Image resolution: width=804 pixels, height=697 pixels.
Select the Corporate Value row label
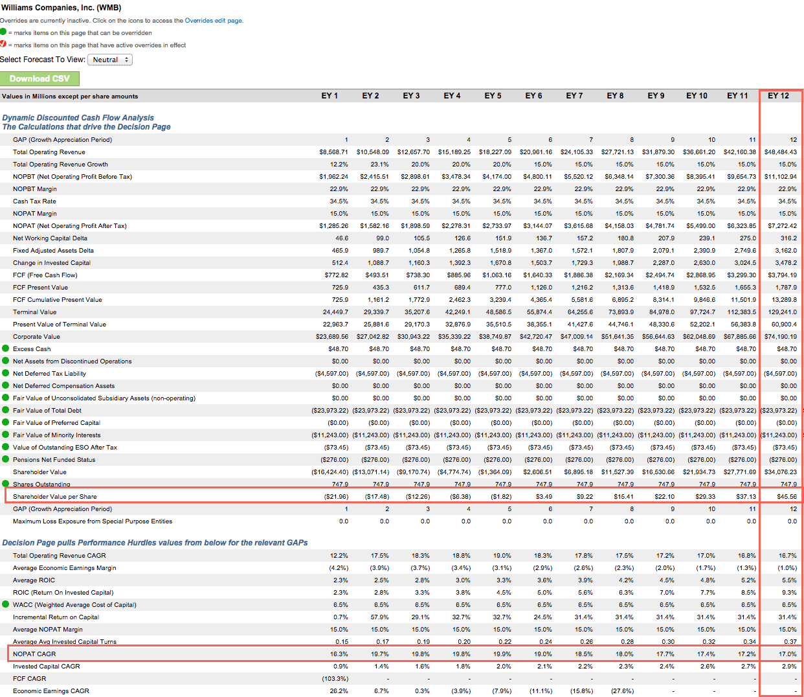[x=36, y=337]
